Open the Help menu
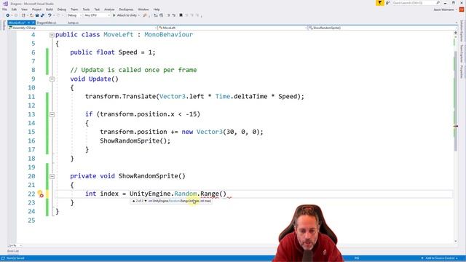 [x=157, y=9]
